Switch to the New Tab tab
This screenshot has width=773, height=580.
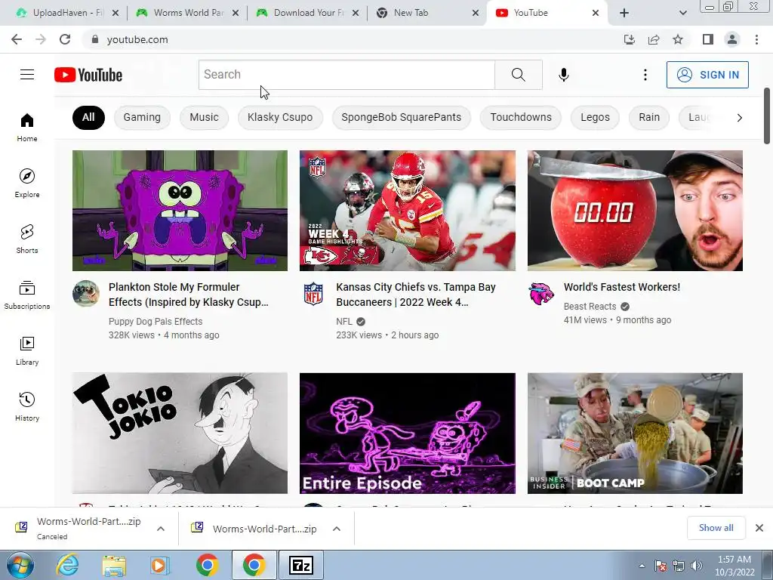click(428, 13)
